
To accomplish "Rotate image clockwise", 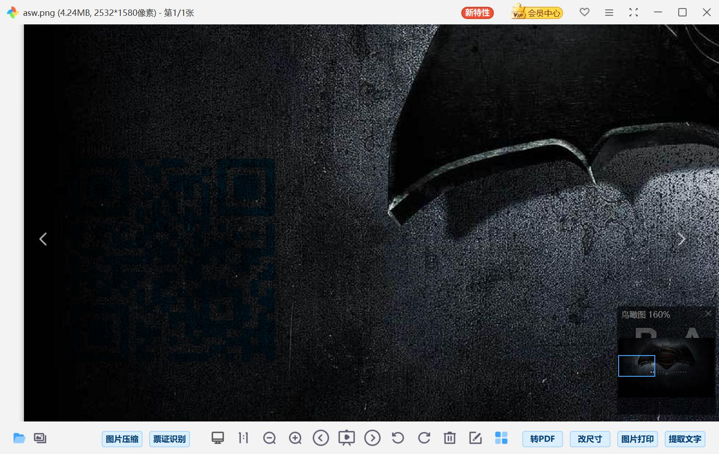I will point(424,438).
